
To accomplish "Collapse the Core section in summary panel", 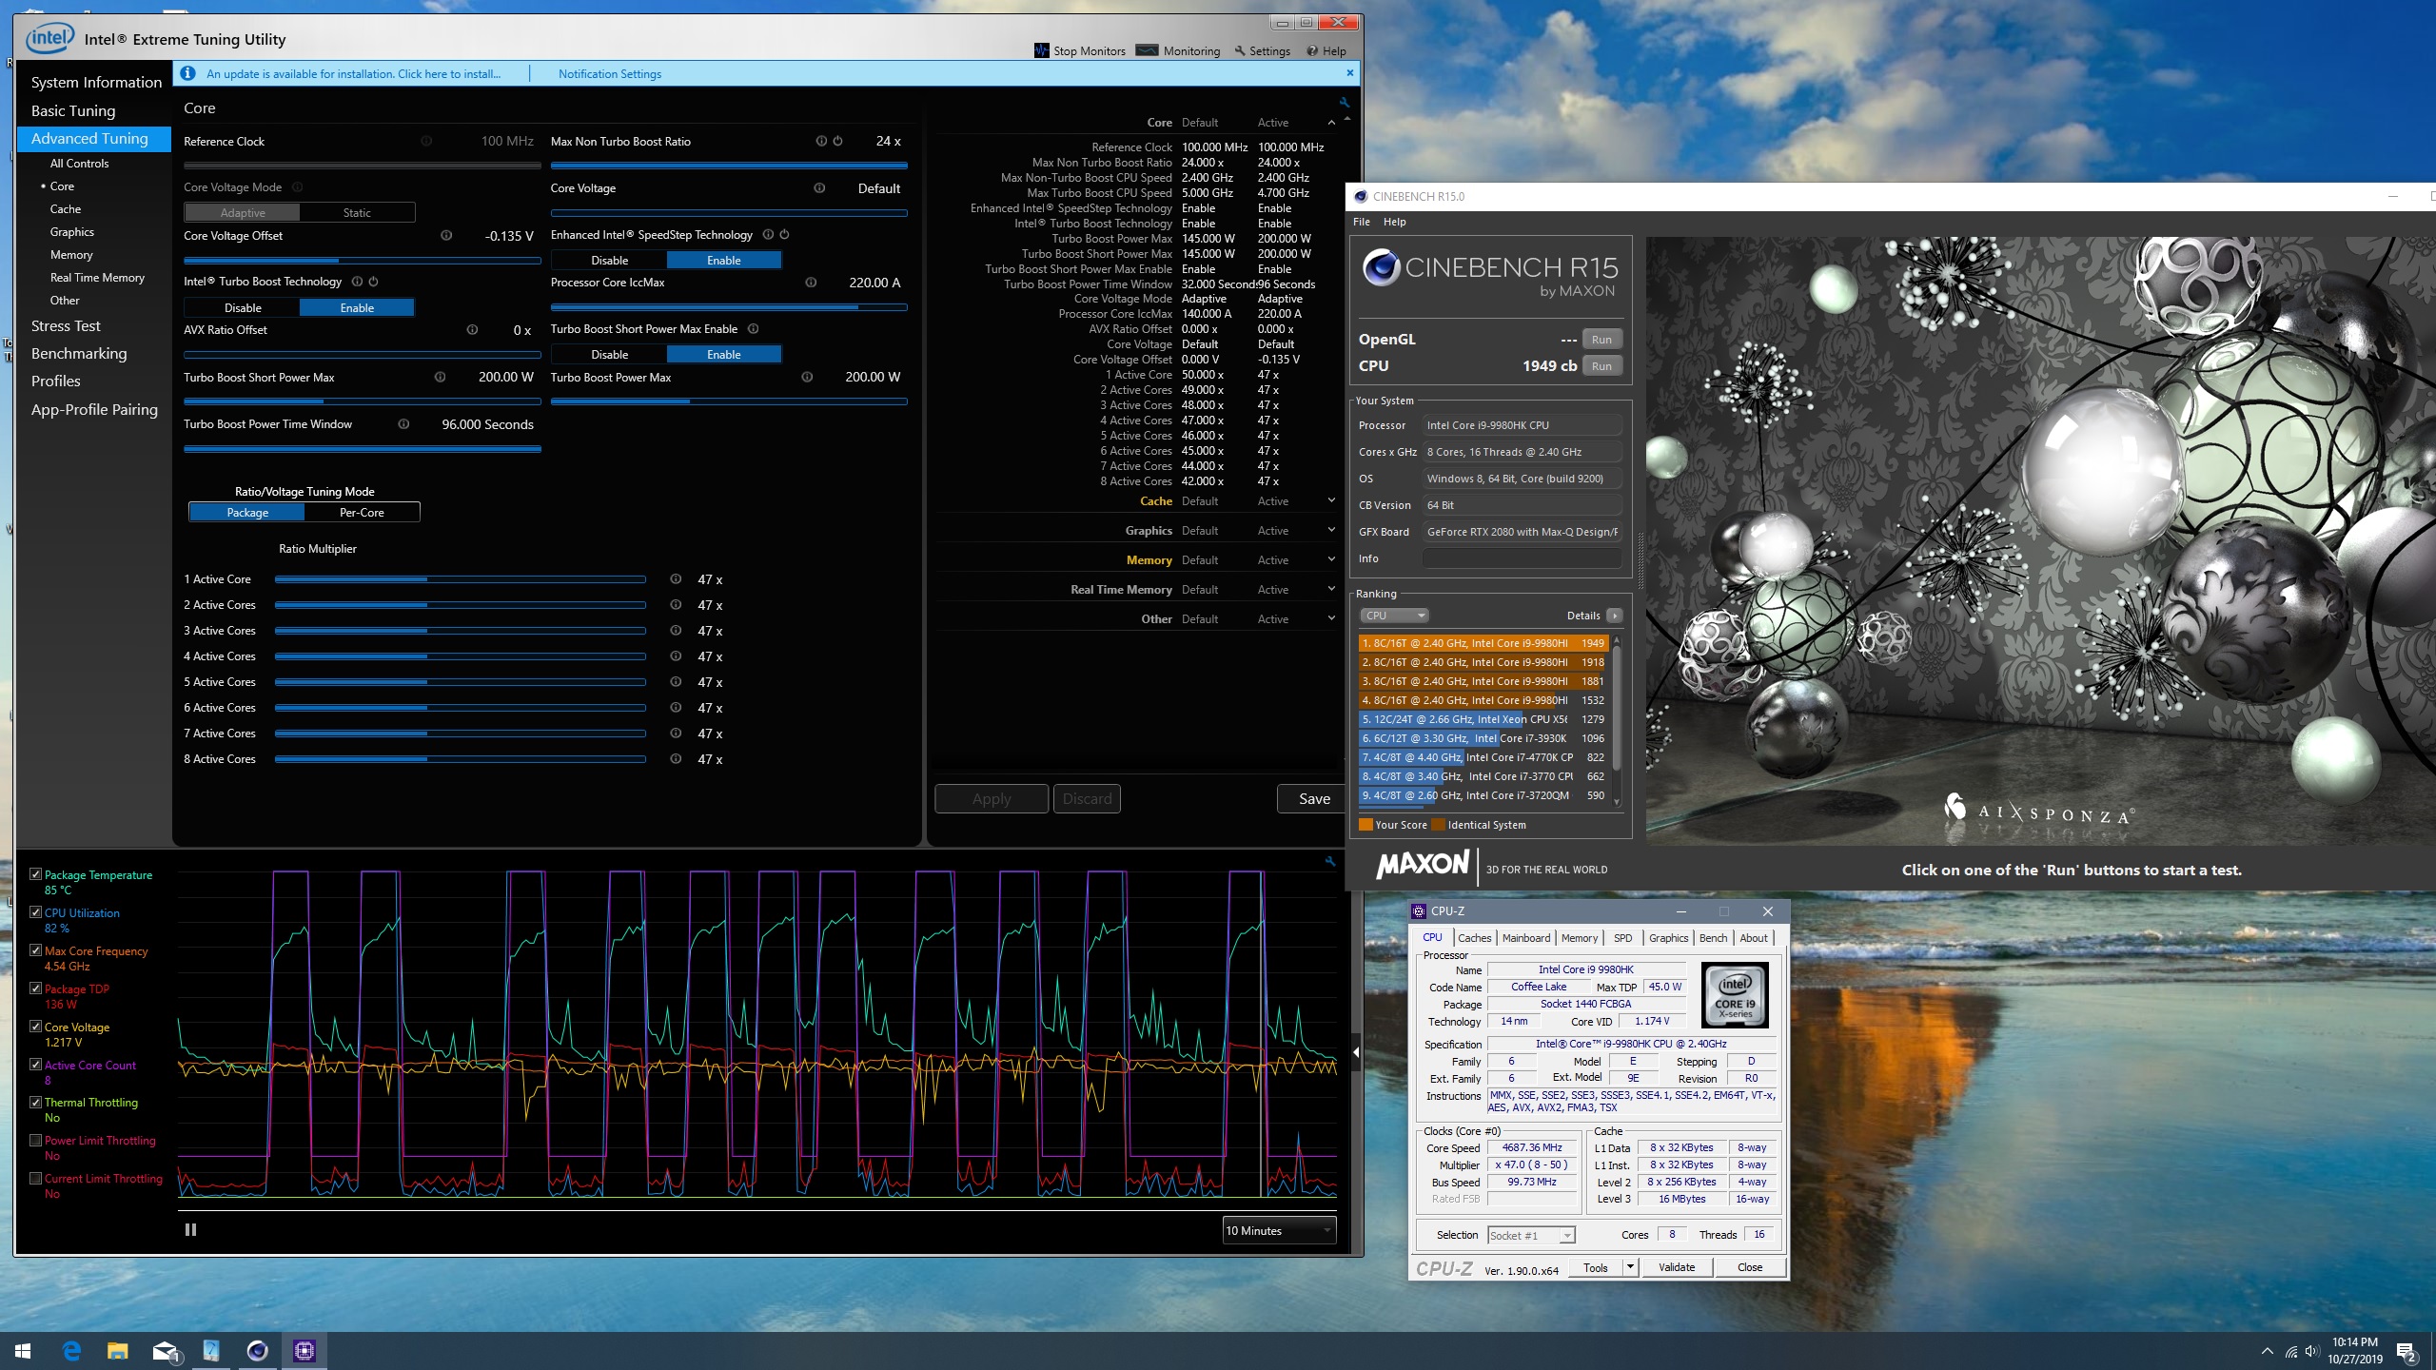I will (1331, 123).
